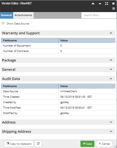Expand the Package section
Image resolution: width=117 pixels, height=148 pixels.
[x=111, y=60]
